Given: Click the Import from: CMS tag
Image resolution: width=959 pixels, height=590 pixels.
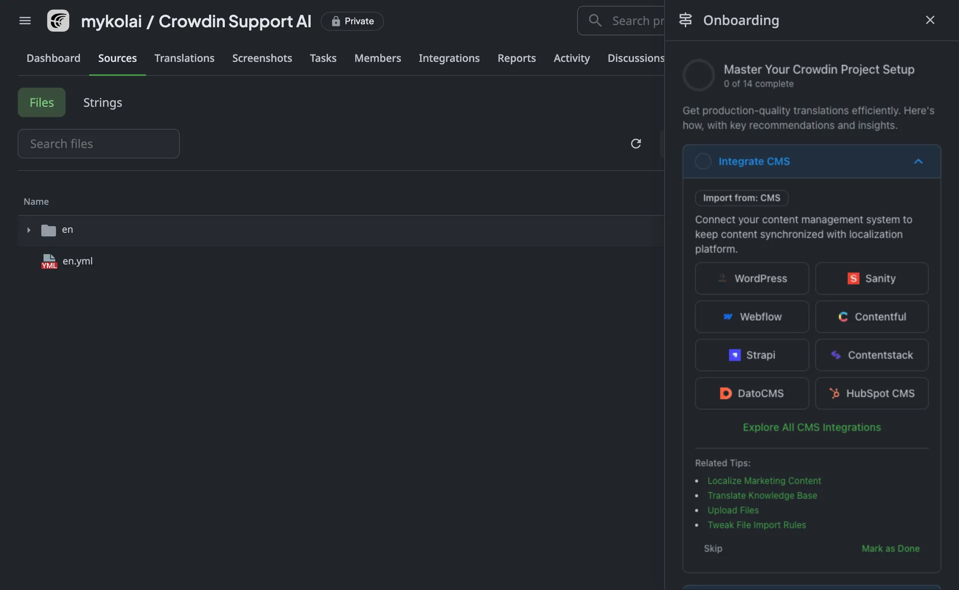Looking at the screenshot, I should tap(741, 198).
